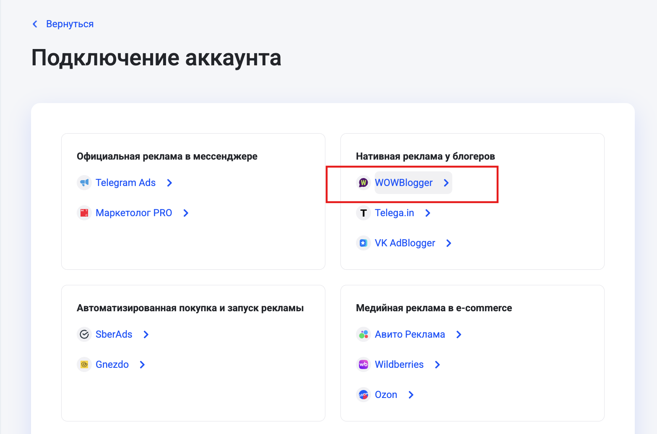Viewport: 657px width, 434px height.
Task: Go back via Вернуться link
Action: click(x=70, y=24)
